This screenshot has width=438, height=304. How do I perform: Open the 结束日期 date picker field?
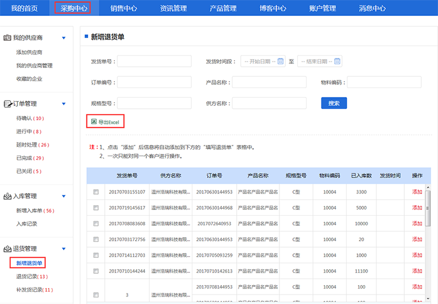pos(320,61)
